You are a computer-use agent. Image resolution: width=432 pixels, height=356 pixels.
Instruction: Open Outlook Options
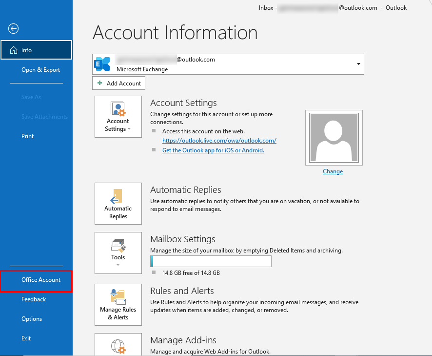32,319
